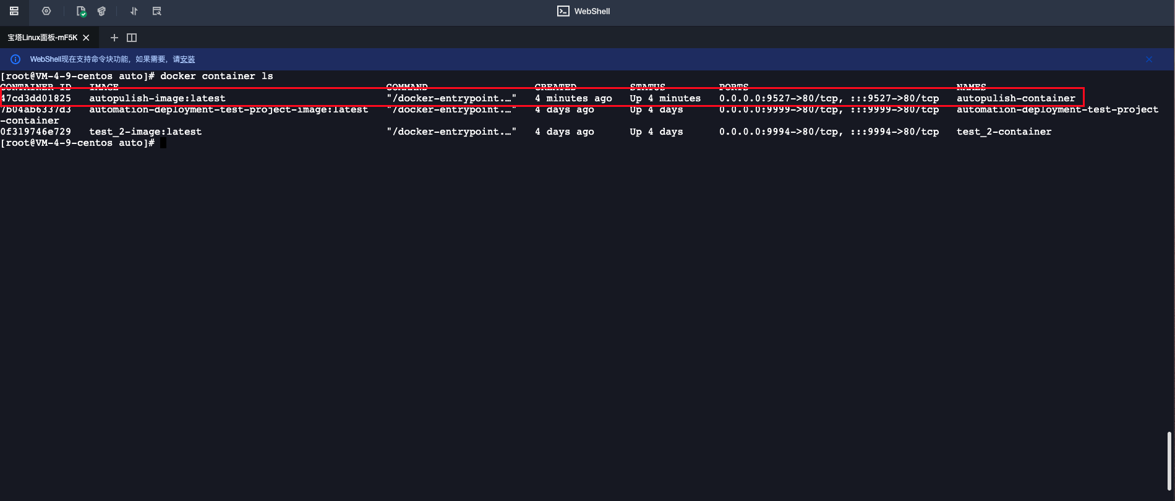Click the WebShell title text

[592, 11]
